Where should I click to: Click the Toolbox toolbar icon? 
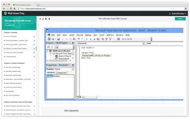(114, 39)
